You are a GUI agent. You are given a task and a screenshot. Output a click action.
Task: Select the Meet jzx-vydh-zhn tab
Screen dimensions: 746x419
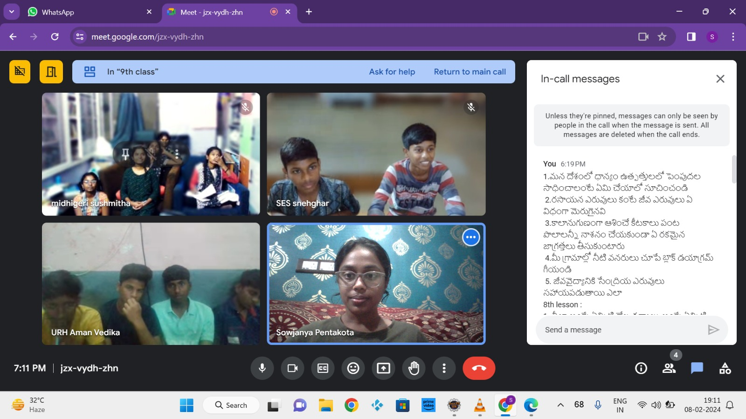[219, 12]
